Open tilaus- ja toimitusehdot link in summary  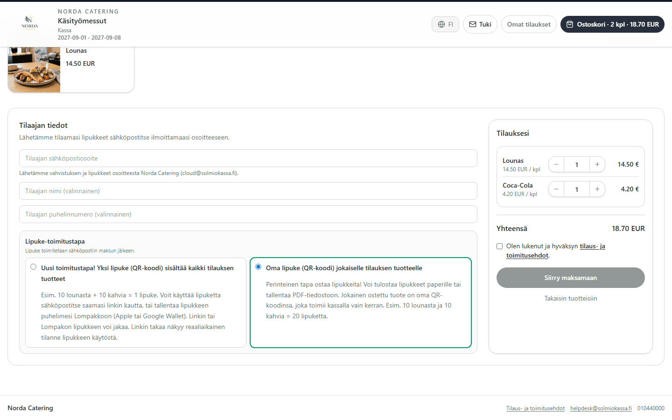click(555, 251)
